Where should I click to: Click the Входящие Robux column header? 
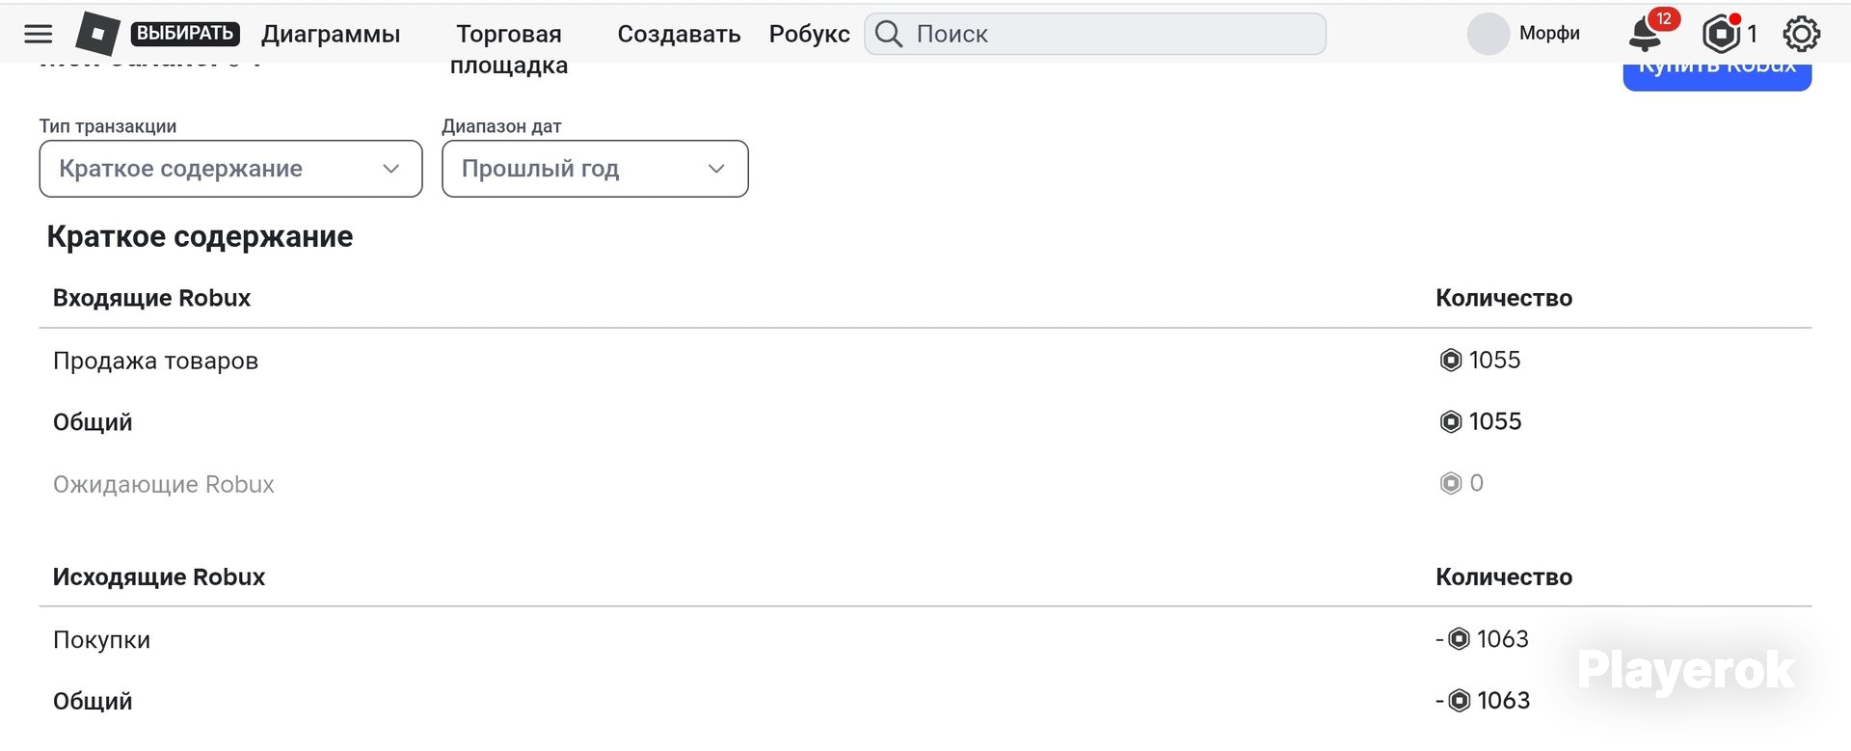(151, 298)
